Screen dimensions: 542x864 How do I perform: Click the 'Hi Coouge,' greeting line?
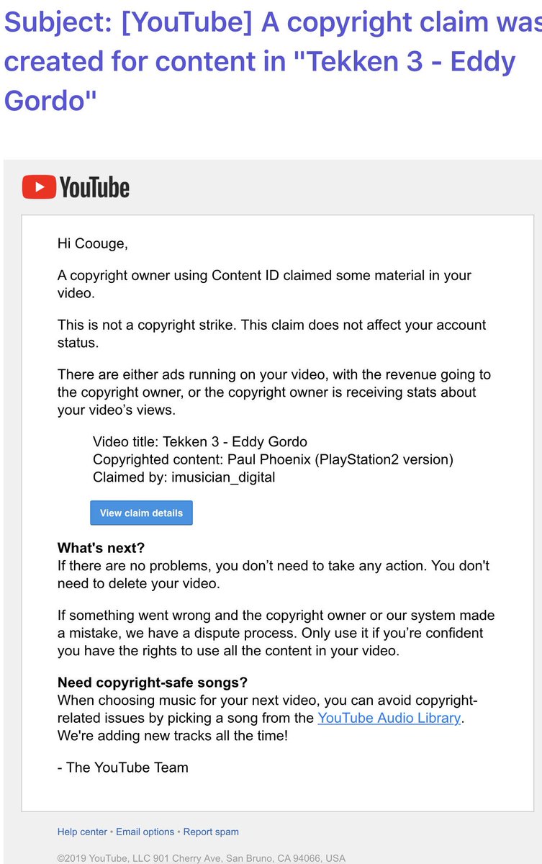(x=93, y=243)
